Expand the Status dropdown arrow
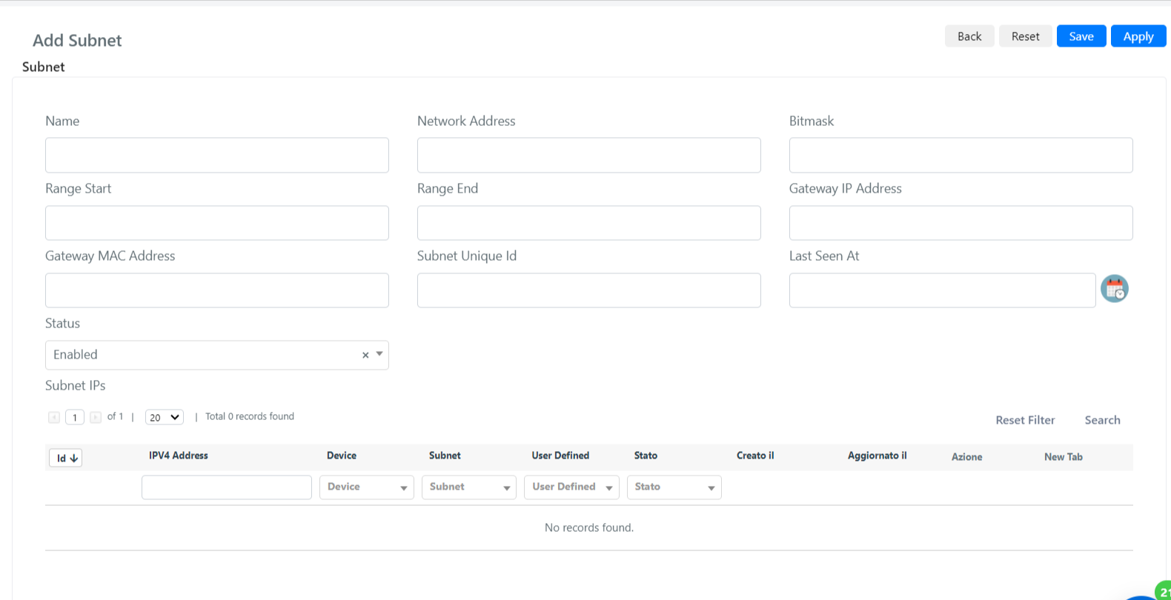The image size is (1171, 600). (x=379, y=354)
